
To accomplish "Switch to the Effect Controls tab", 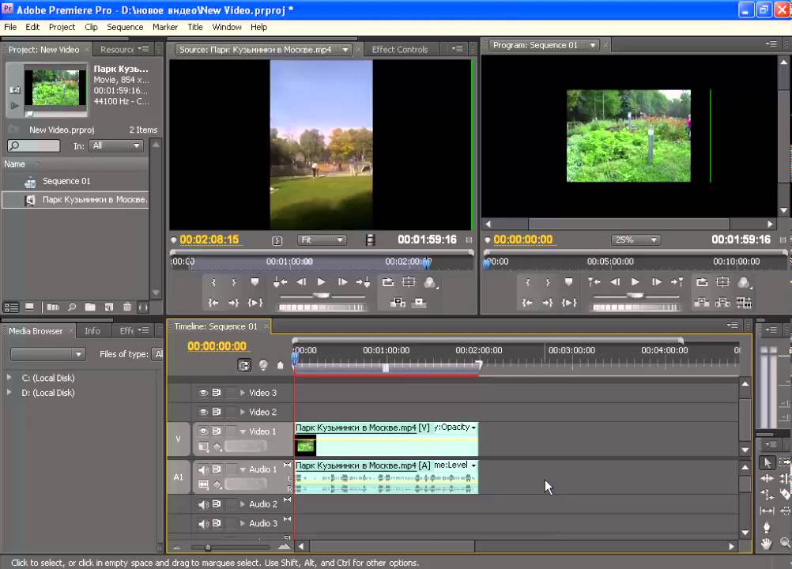I will pos(399,49).
